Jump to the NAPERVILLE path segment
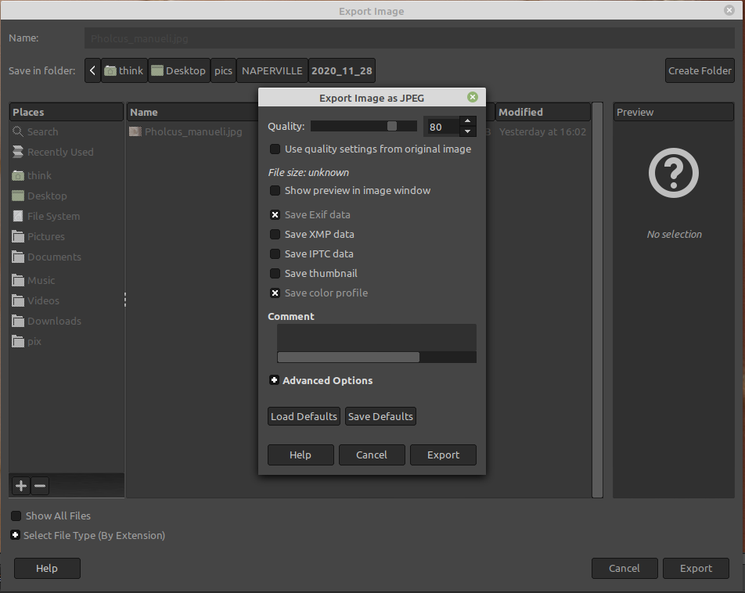Image resolution: width=745 pixels, height=593 pixels. 272,70
